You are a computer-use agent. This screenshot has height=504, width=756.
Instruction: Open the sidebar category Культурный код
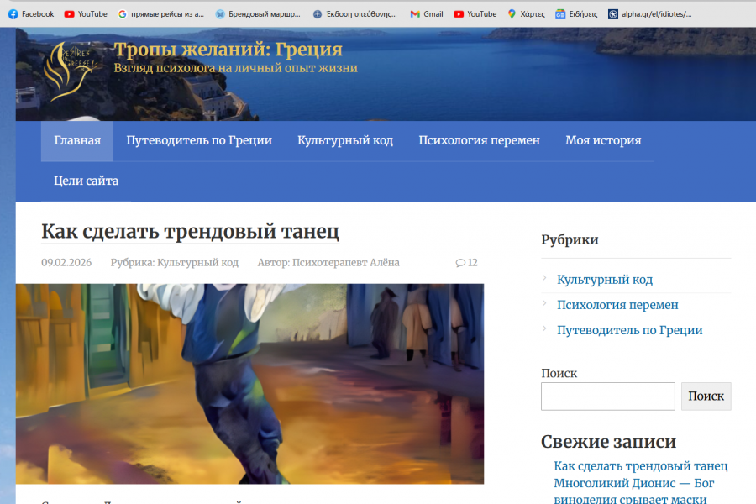tap(605, 280)
